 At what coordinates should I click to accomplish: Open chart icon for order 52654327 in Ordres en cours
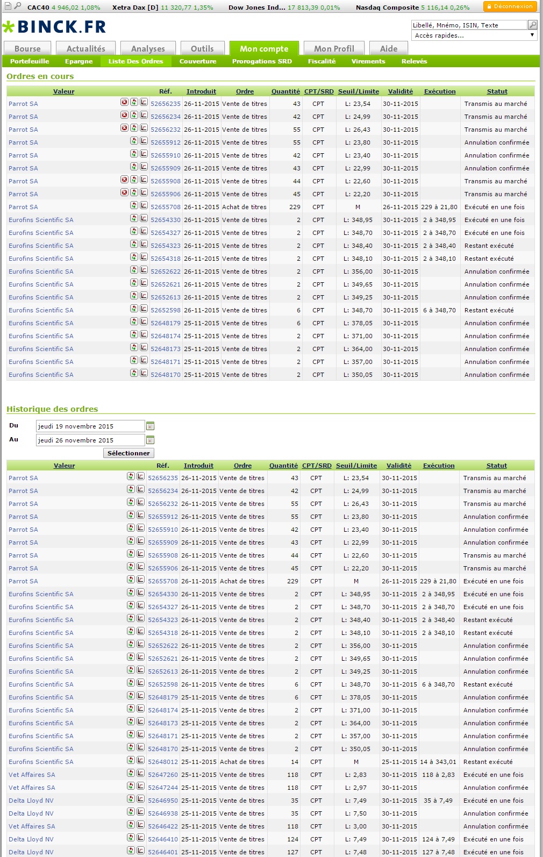[x=144, y=231]
